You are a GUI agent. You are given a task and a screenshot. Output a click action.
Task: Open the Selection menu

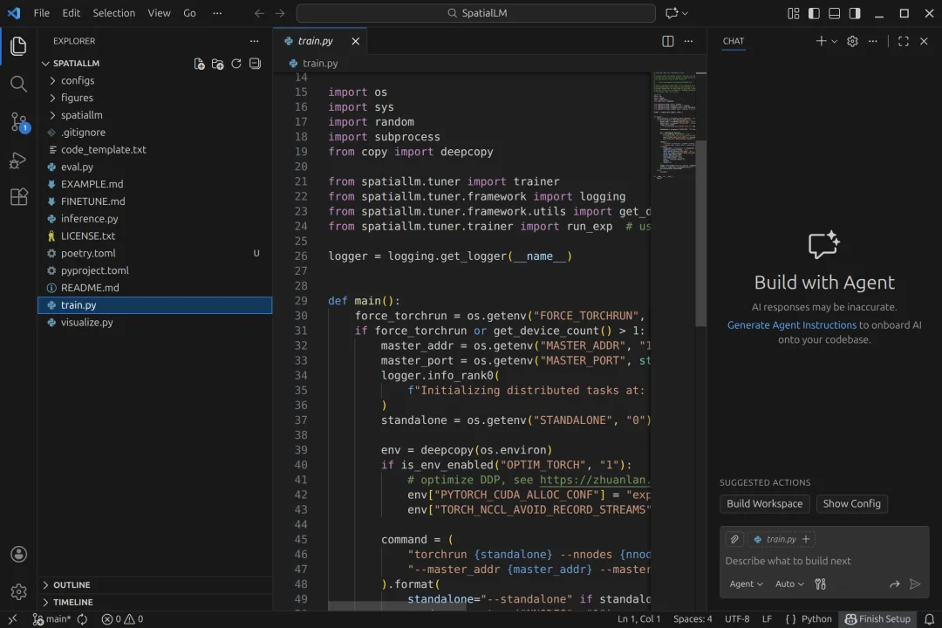coord(113,13)
